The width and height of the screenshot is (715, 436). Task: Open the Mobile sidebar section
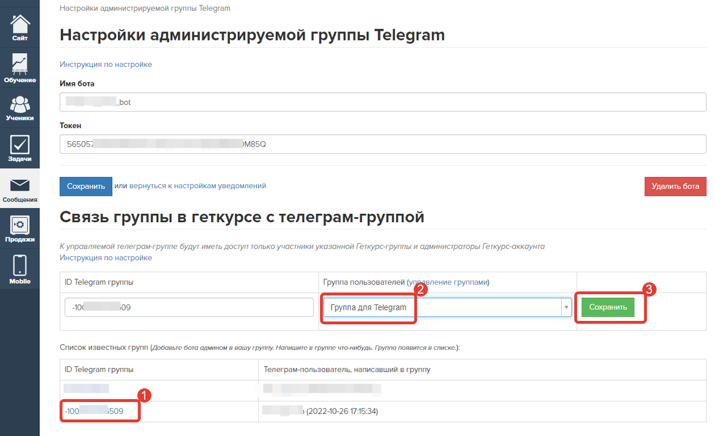20,270
